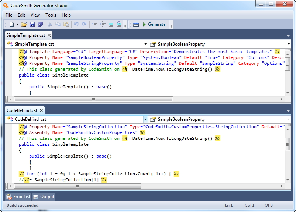Click 'Of 0' status bar entry
This screenshot has width=296, height=212.
click(269, 205)
